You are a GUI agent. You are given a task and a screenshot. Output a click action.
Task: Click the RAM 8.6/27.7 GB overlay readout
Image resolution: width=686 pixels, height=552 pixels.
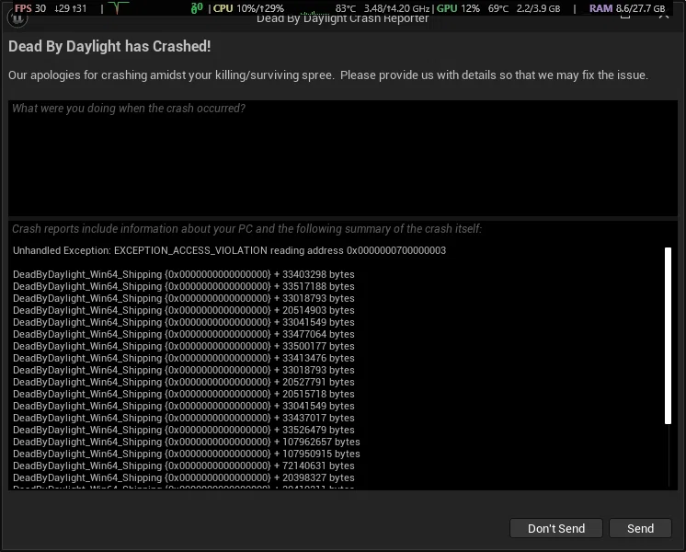[627, 8]
